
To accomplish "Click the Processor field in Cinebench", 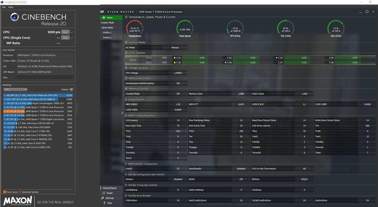I will [45, 55].
